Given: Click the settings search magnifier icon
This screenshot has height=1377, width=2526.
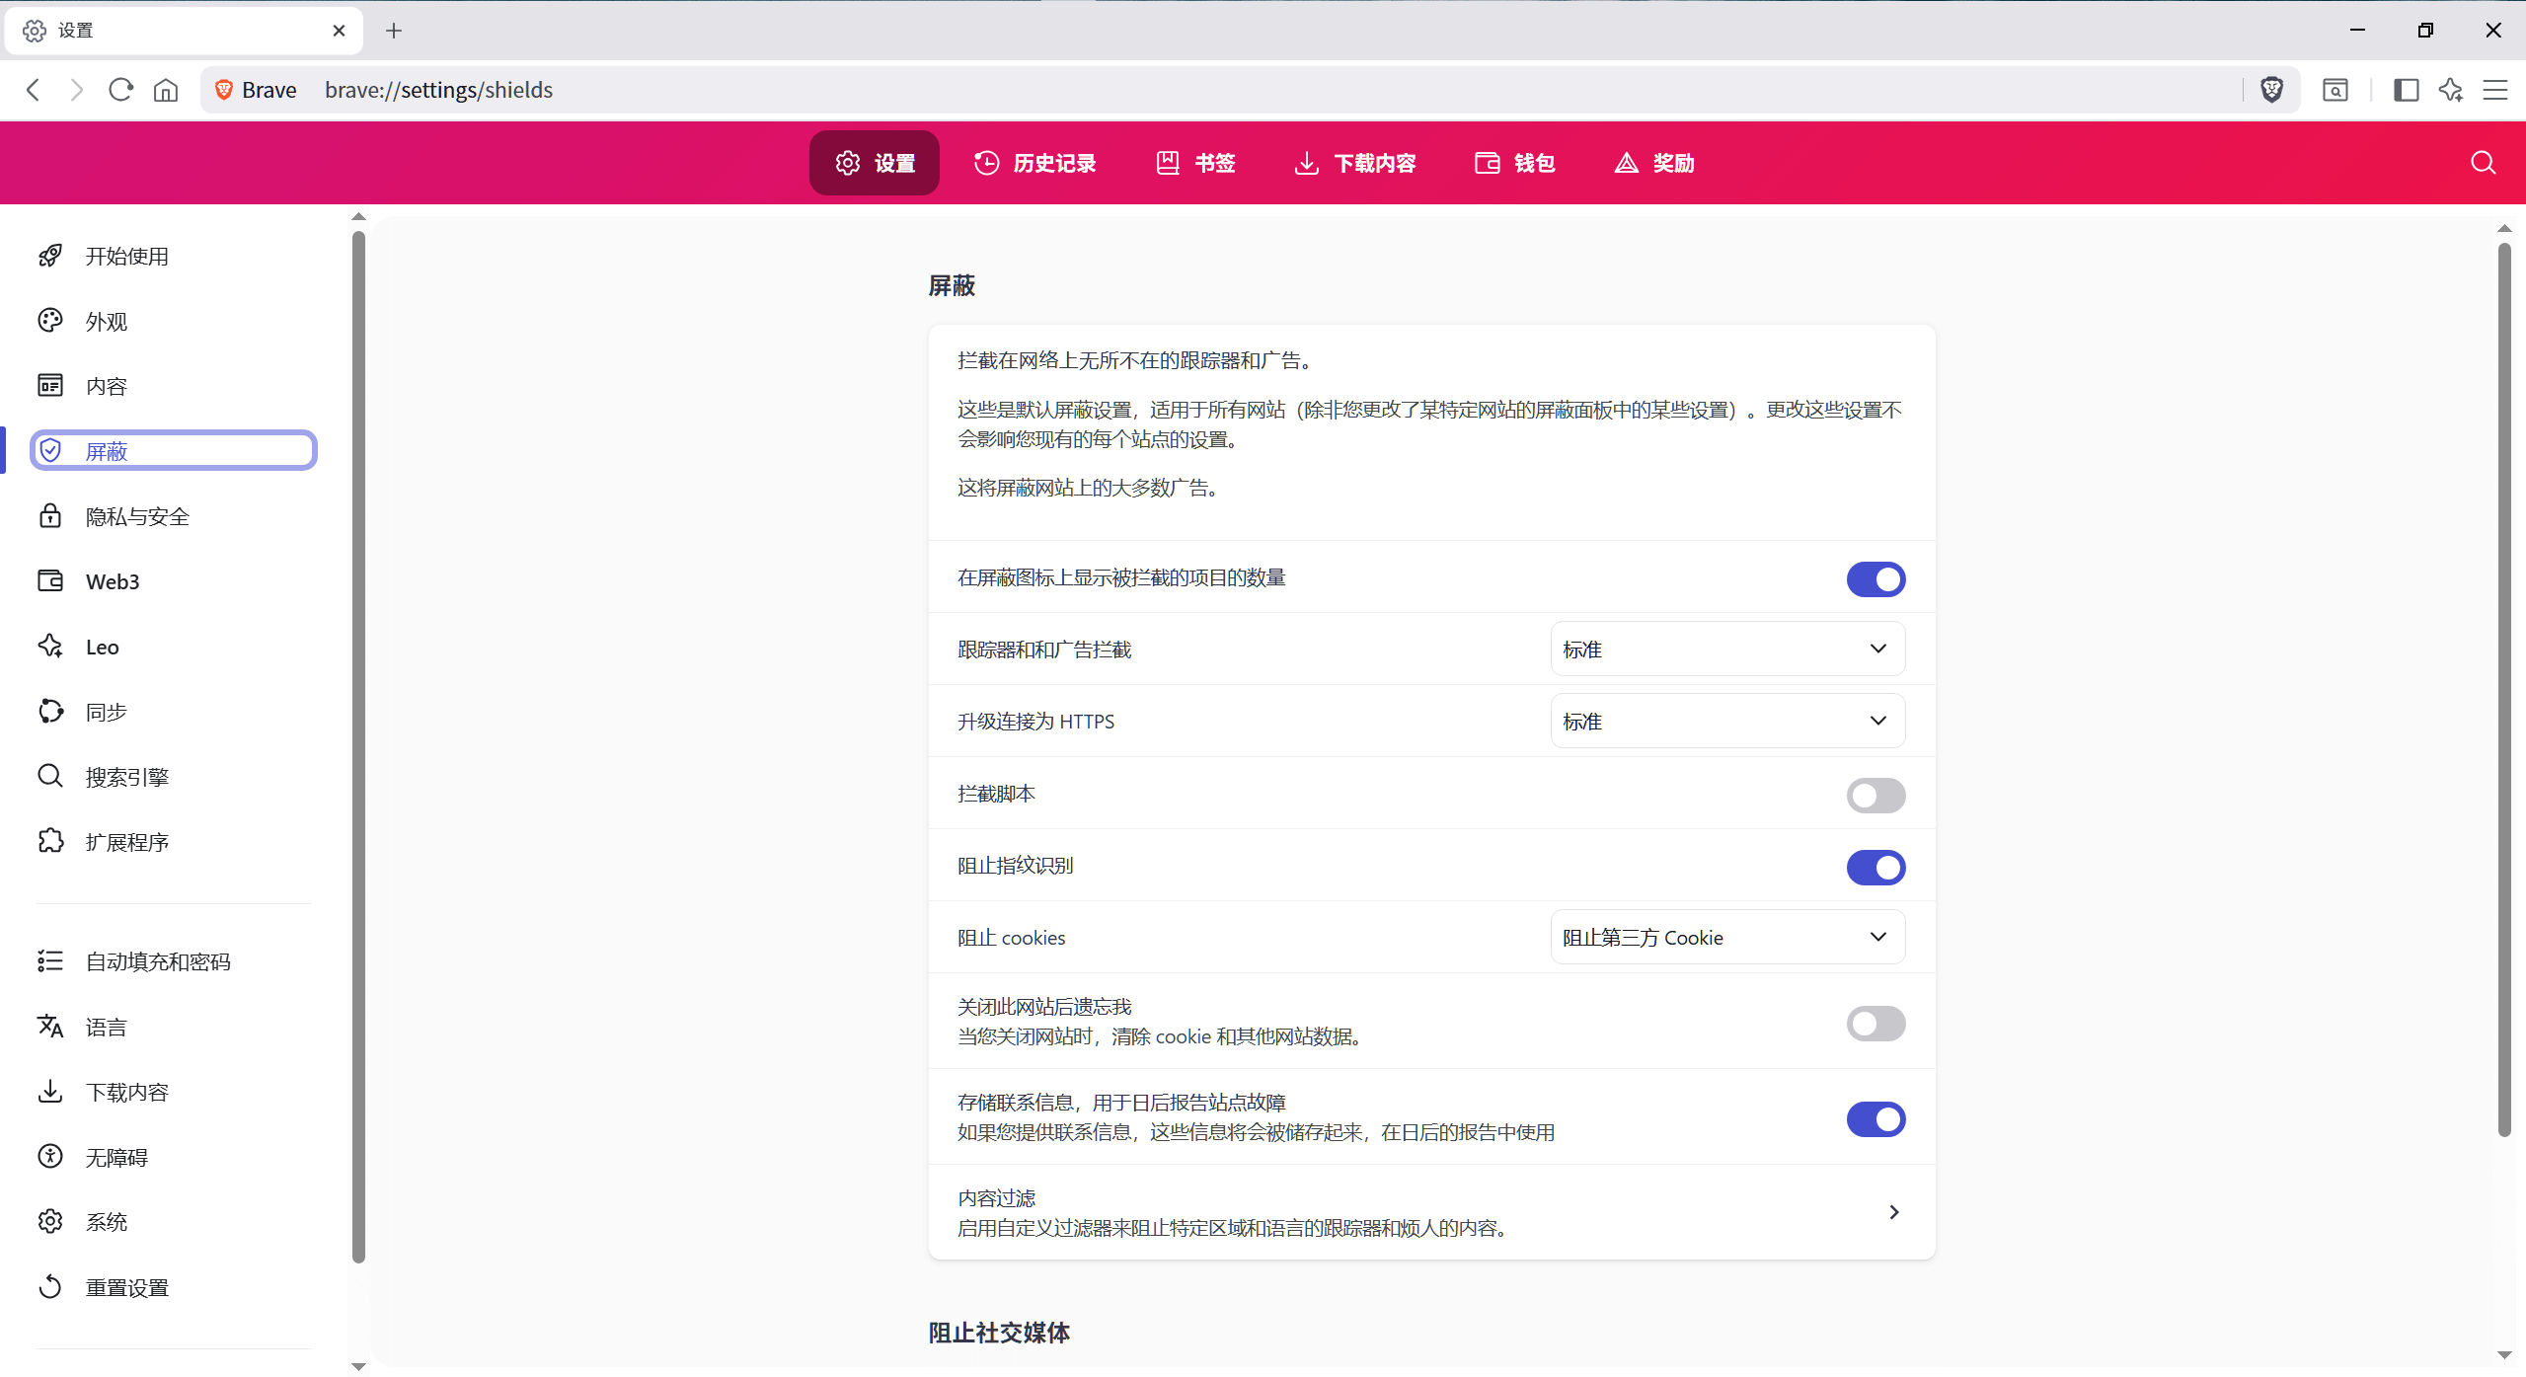Looking at the screenshot, I should pos(2483,163).
